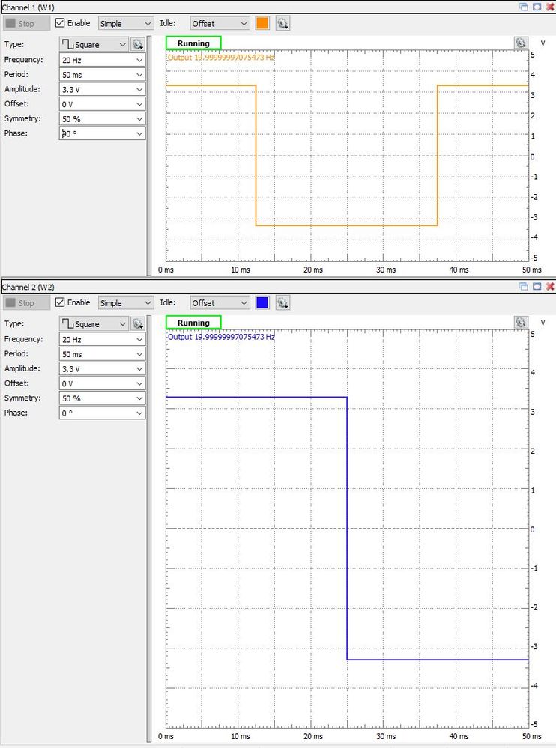Maximize the Channel 2 (W2) panel
The height and width of the screenshot is (748, 556).
(x=537, y=286)
